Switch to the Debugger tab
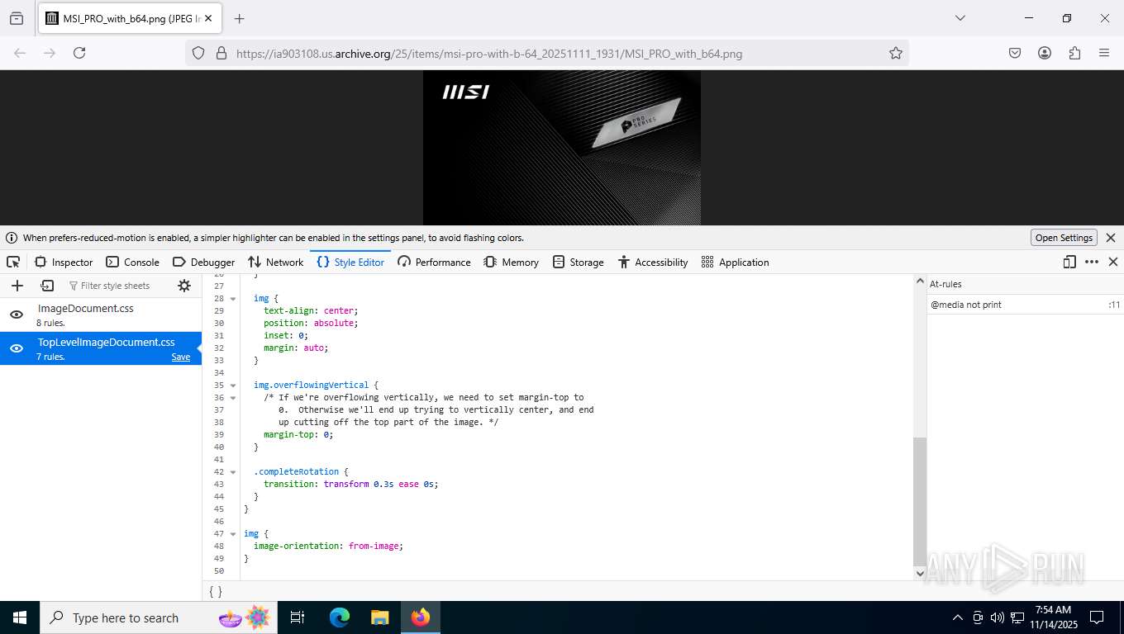Screen dimensions: 1124x634 click(x=203, y=262)
